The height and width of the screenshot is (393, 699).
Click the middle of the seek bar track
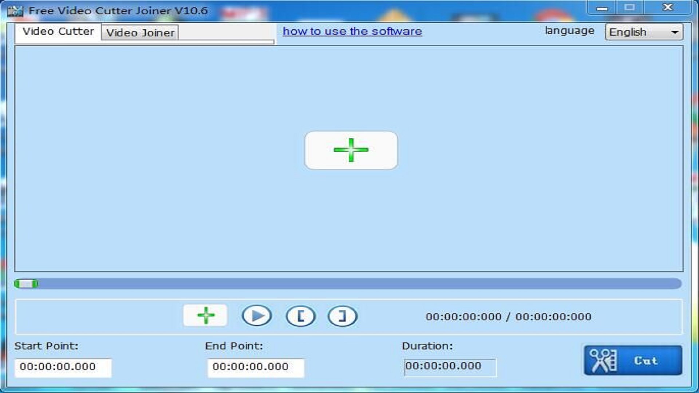click(348, 284)
